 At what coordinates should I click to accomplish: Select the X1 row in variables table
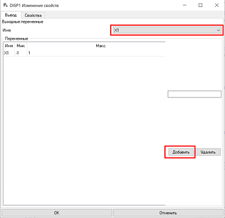[85, 53]
